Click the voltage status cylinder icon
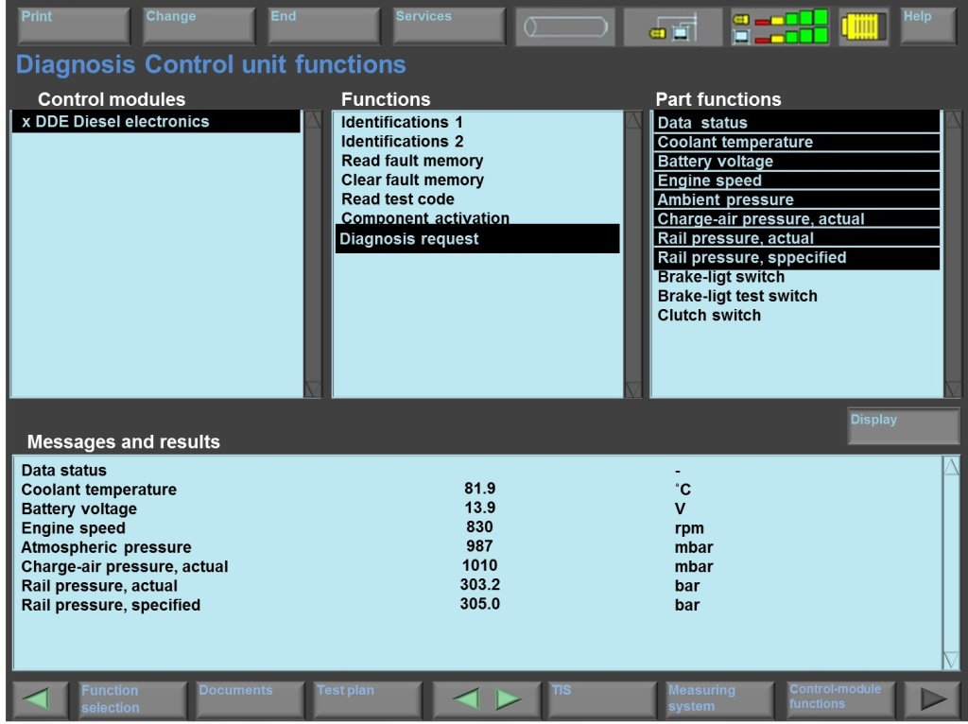 (x=564, y=26)
